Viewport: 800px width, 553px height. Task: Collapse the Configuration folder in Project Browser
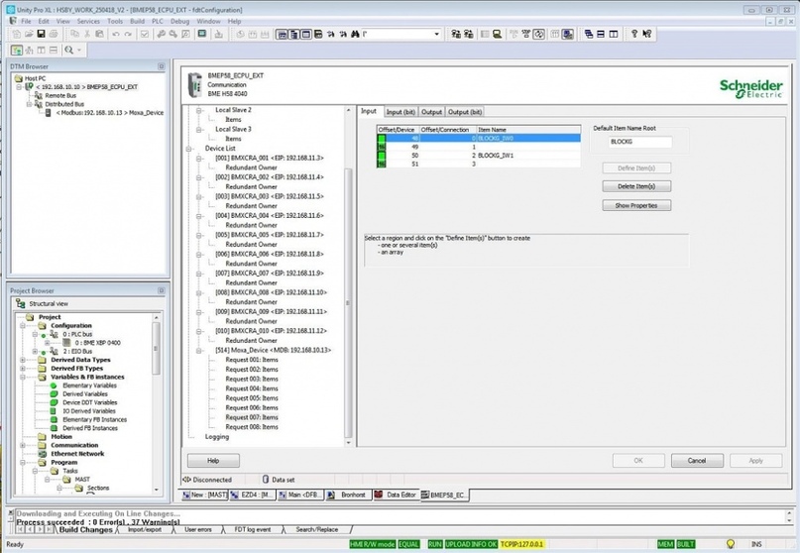pos(23,325)
